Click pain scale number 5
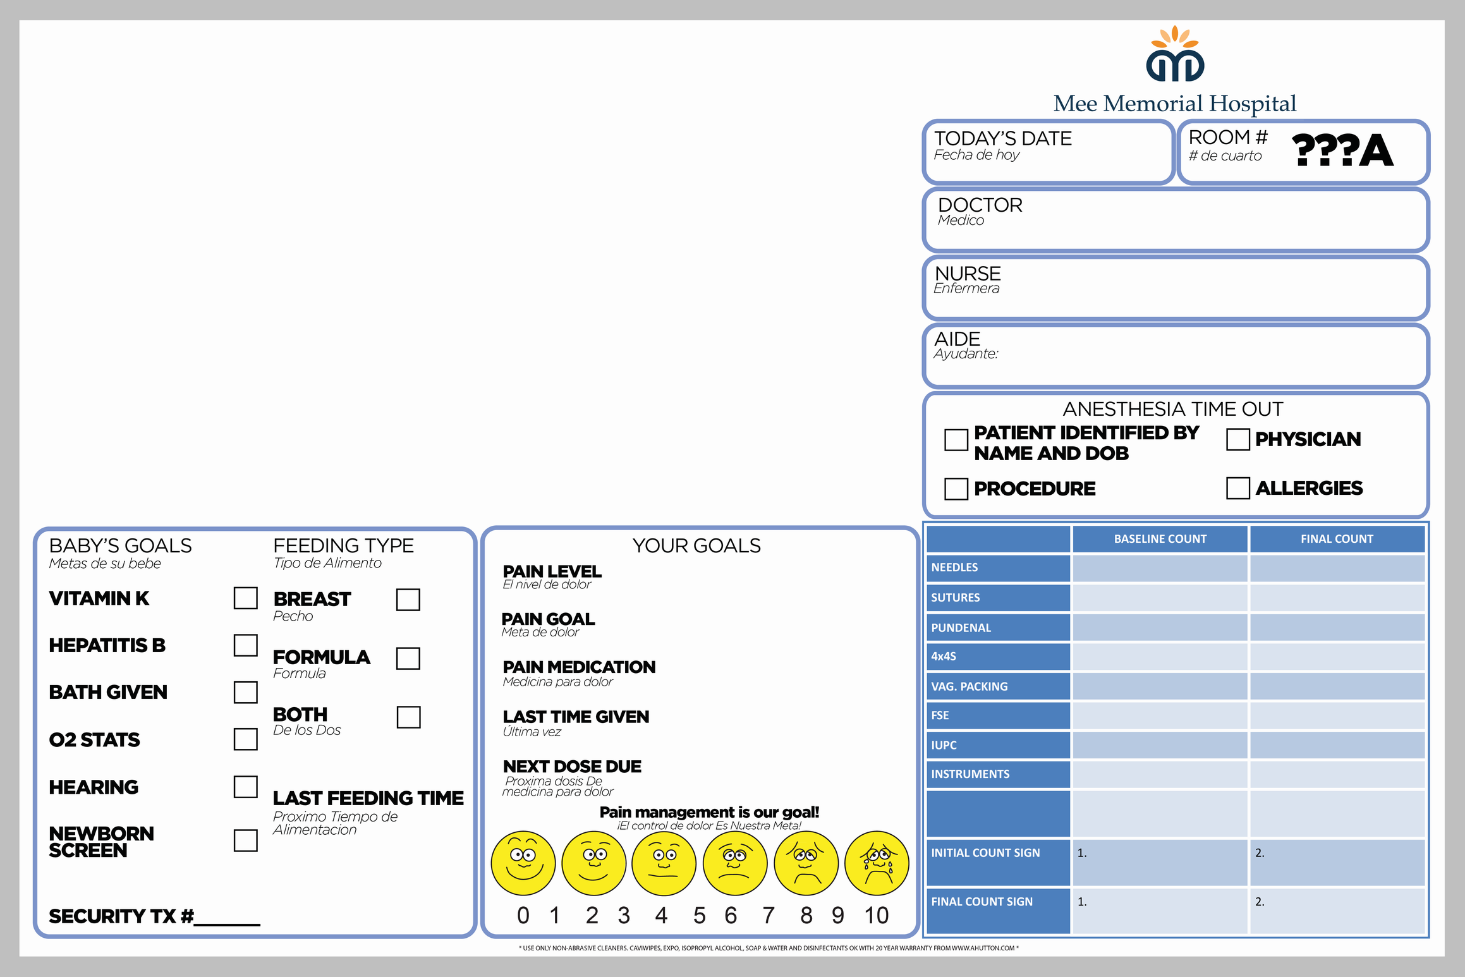Viewport: 1465px width, 977px height. tap(699, 916)
